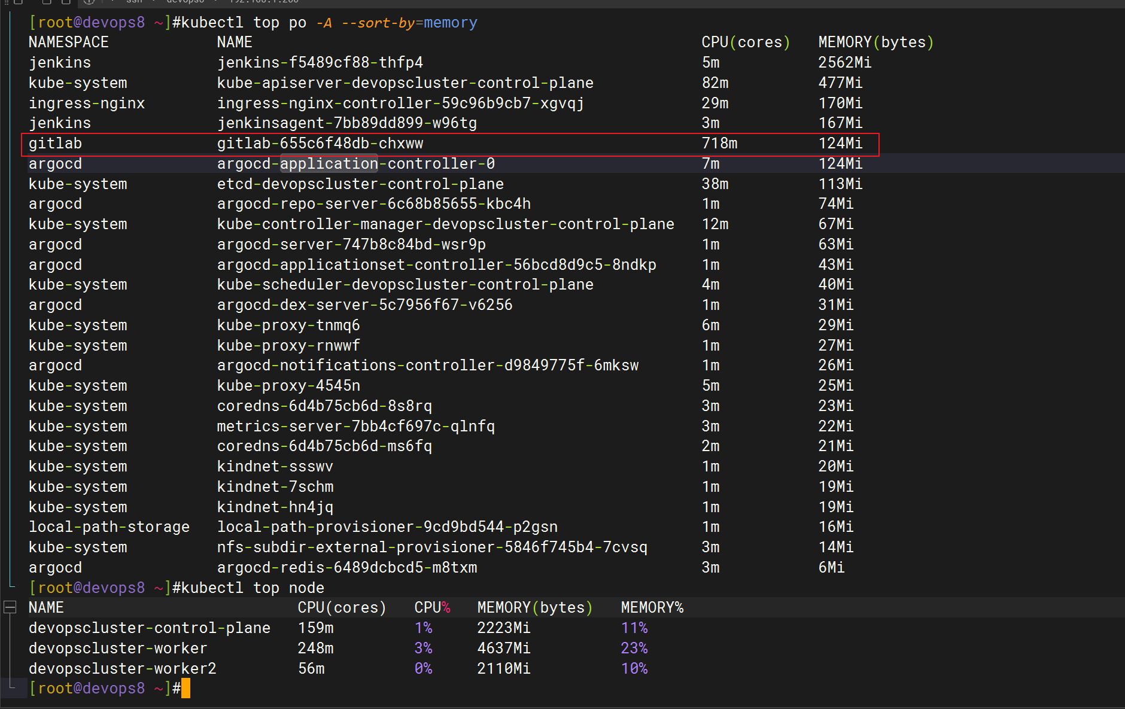Select nfs-subdir-external-provisioner-5846f745b4-7cvsq pod name
1125x709 pixels.
point(432,547)
